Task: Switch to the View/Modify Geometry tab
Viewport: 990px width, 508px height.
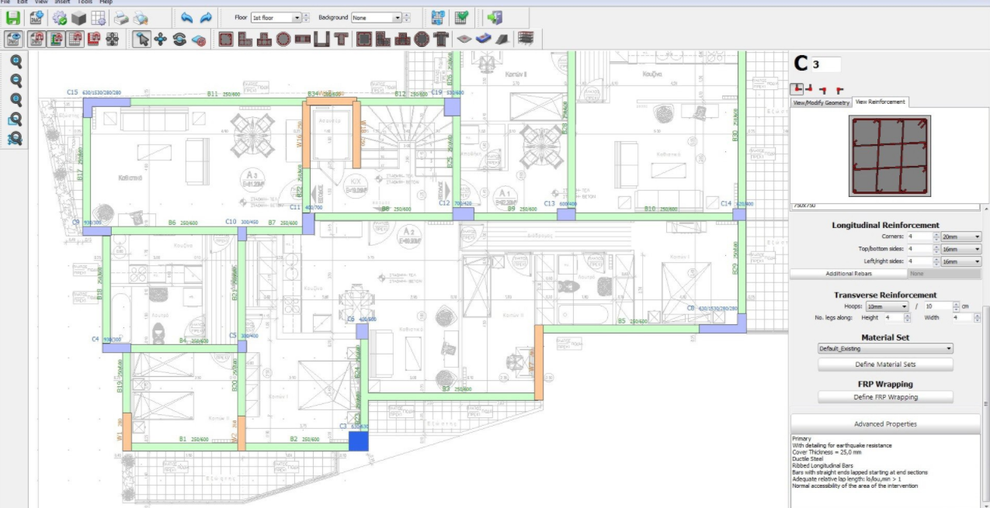Action: [x=821, y=102]
